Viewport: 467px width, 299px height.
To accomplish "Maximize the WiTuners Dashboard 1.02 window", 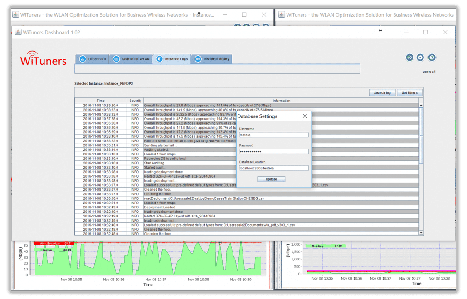I will pos(425,32).
